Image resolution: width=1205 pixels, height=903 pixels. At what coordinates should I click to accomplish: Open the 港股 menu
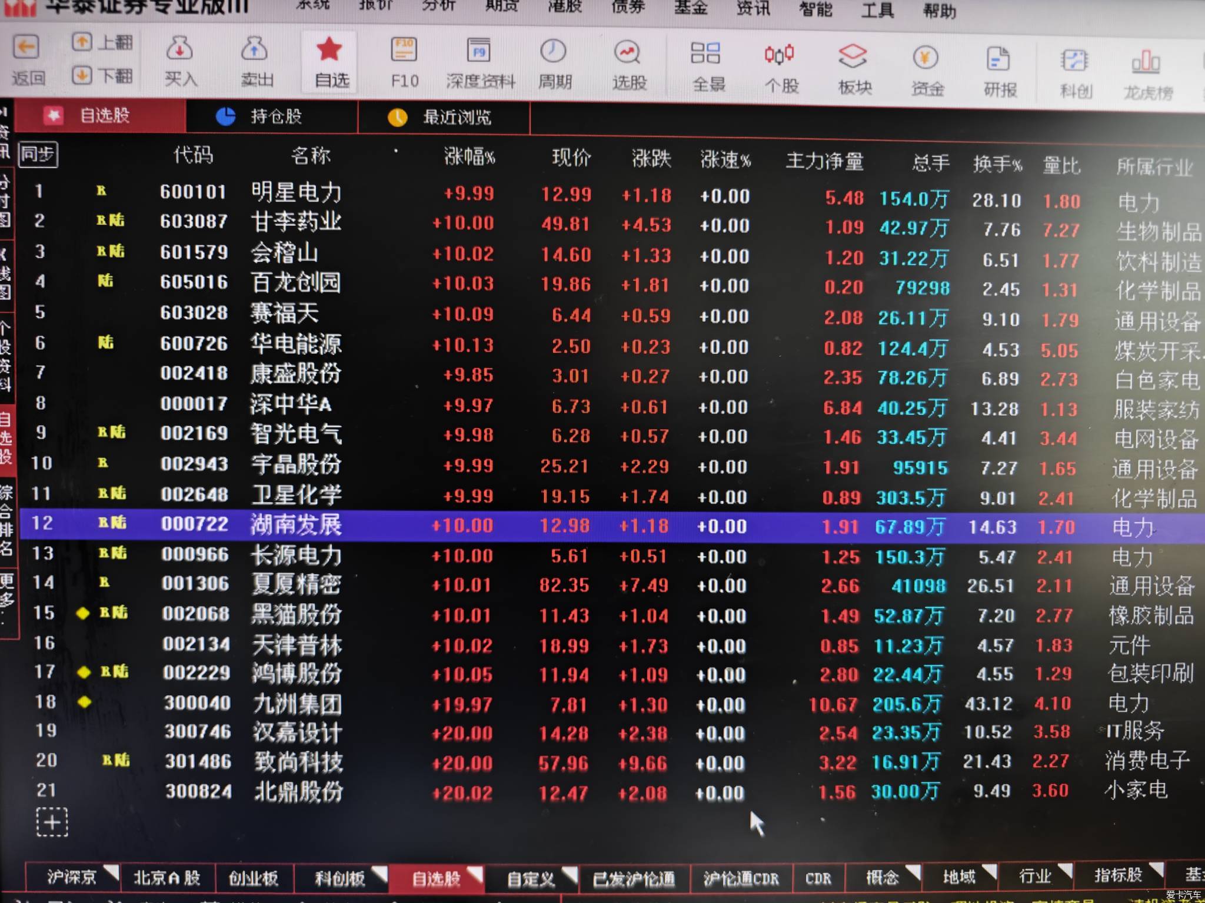coord(565,6)
